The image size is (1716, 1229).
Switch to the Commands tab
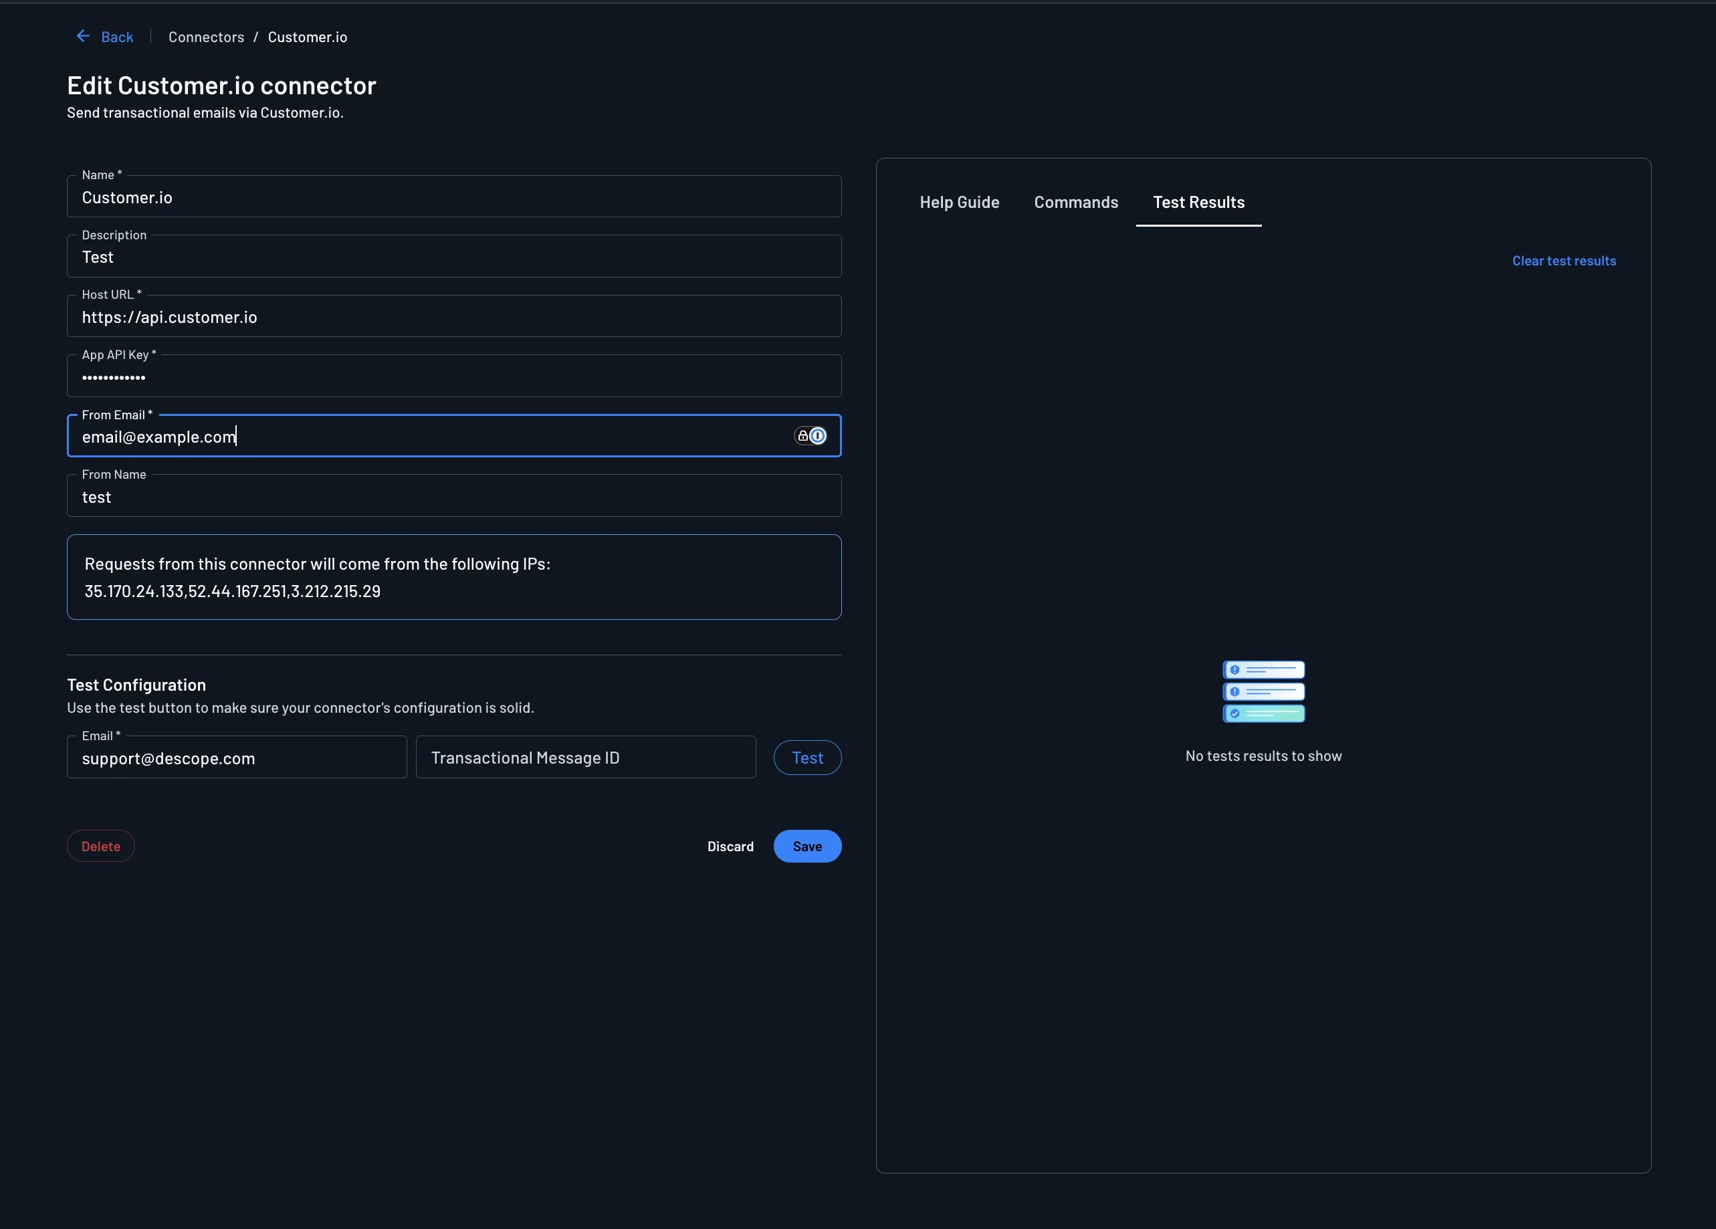(1076, 202)
